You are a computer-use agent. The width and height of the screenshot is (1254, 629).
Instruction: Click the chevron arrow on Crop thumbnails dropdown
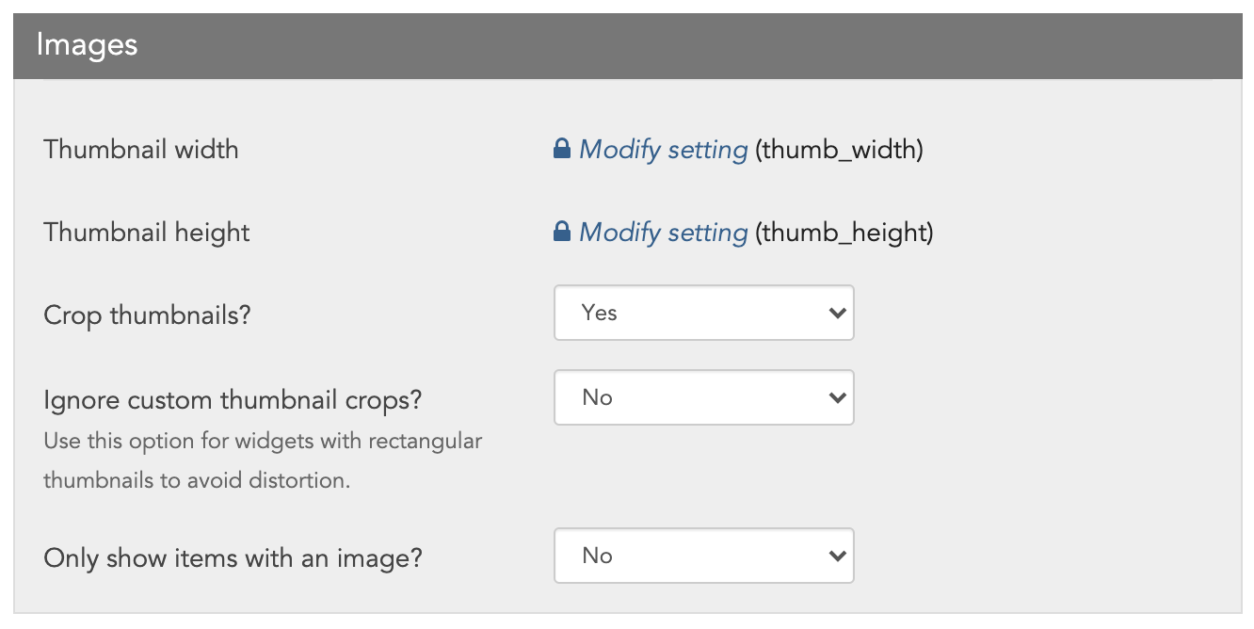[837, 314]
